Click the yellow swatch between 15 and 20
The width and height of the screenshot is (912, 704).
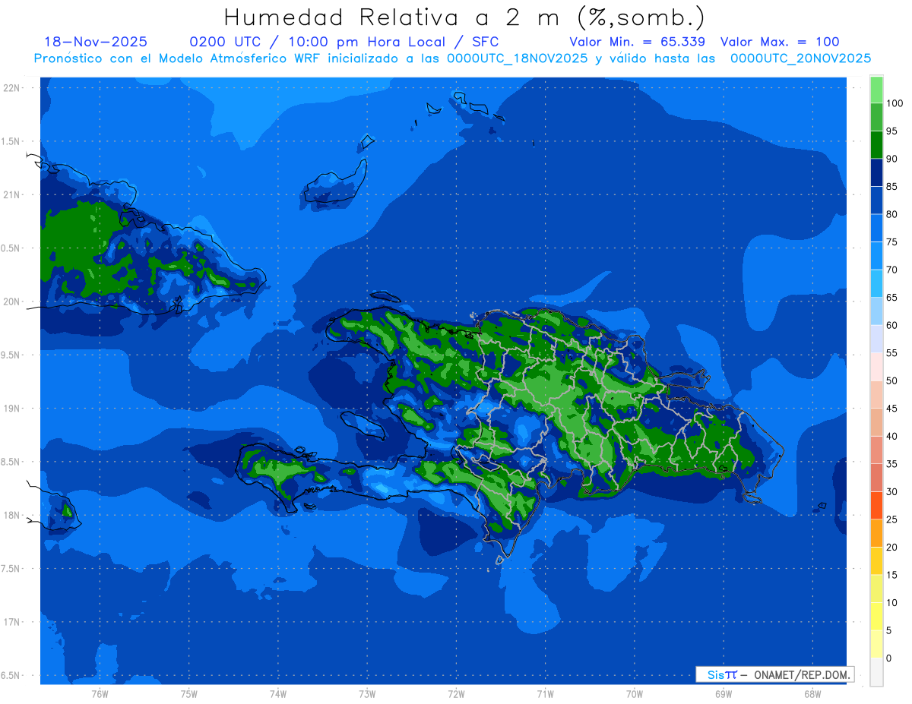coord(876,560)
